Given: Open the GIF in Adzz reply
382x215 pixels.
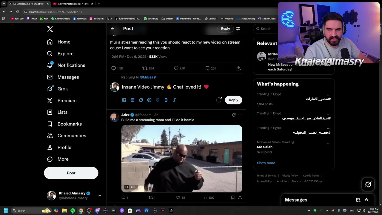Looking at the screenshot, I should tap(181, 159).
